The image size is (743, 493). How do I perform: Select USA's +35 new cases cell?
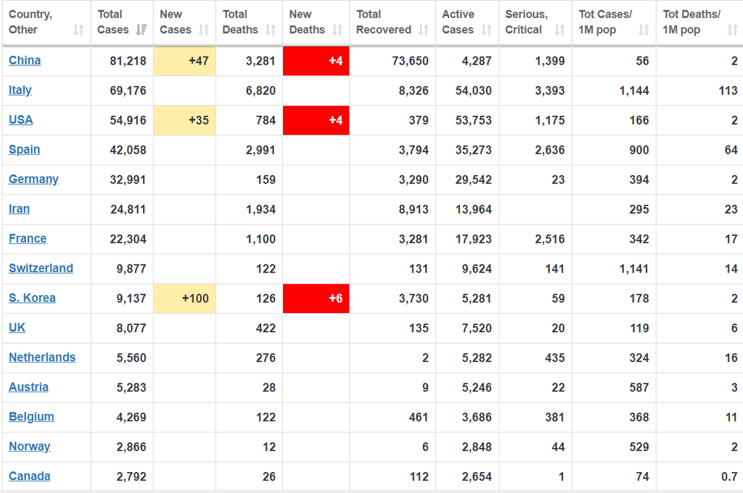tap(185, 120)
